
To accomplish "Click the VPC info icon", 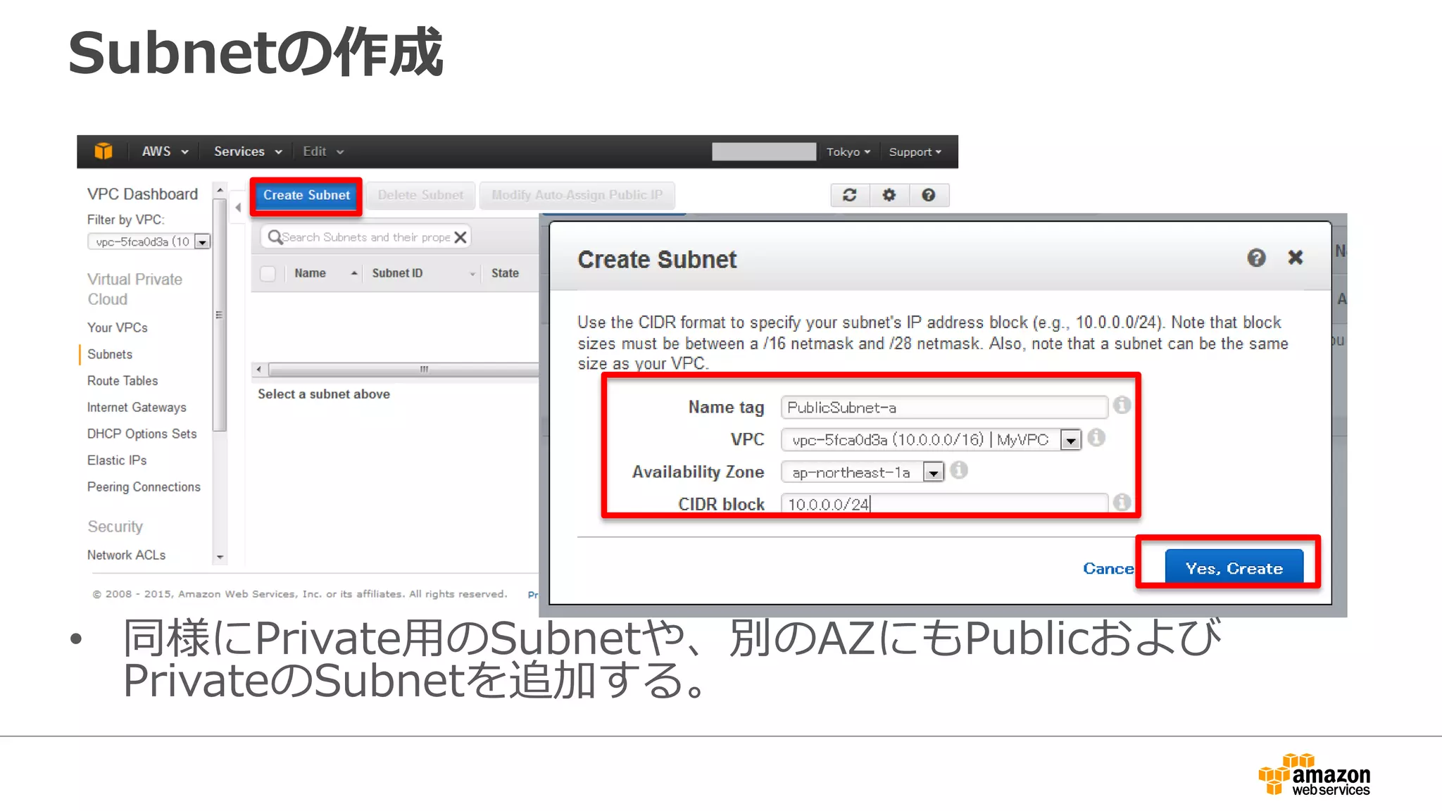I will 1096,437.
